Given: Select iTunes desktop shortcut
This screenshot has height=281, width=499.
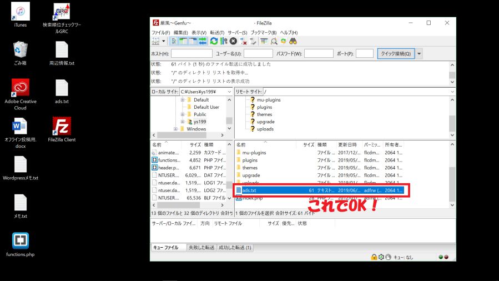Looking at the screenshot, I should point(21,14).
